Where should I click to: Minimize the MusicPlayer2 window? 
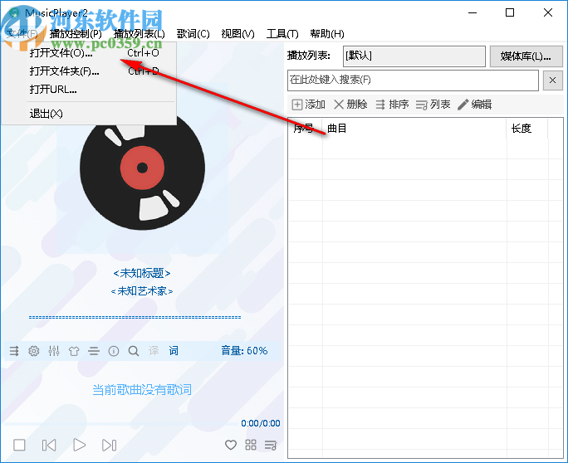click(x=473, y=12)
